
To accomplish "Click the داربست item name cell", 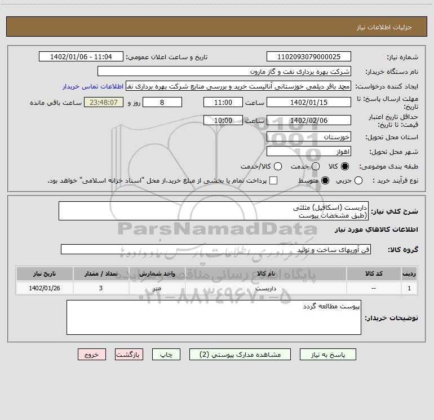I will point(265,288).
